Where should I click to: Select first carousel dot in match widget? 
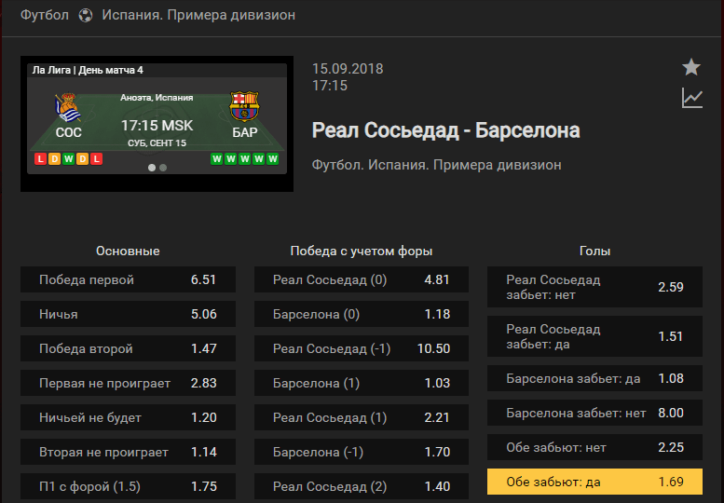pyautogui.click(x=152, y=168)
